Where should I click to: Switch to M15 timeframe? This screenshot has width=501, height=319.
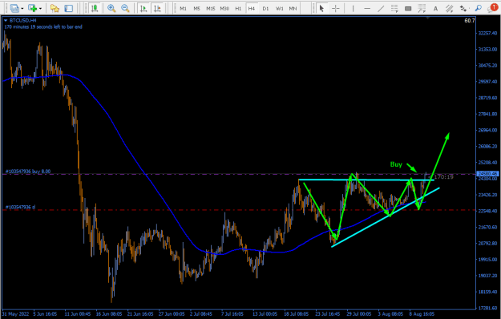(211, 9)
